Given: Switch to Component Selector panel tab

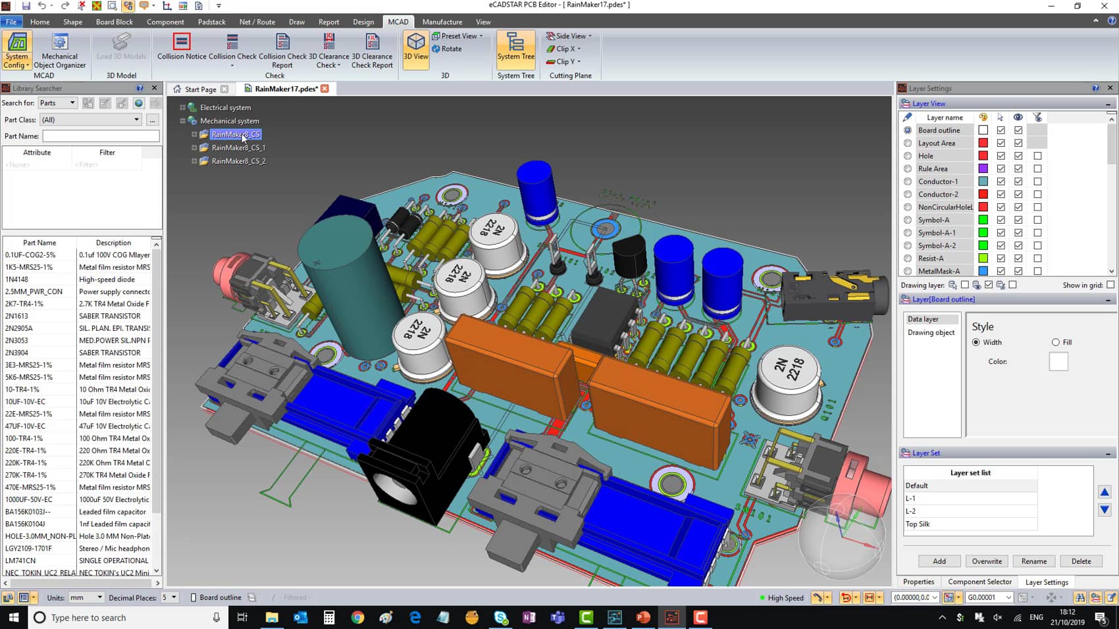Looking at the screenshot, I should point(979,582).
